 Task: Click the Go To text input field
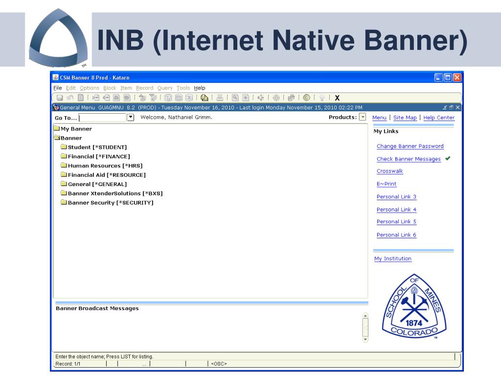(x=102, y=118)
